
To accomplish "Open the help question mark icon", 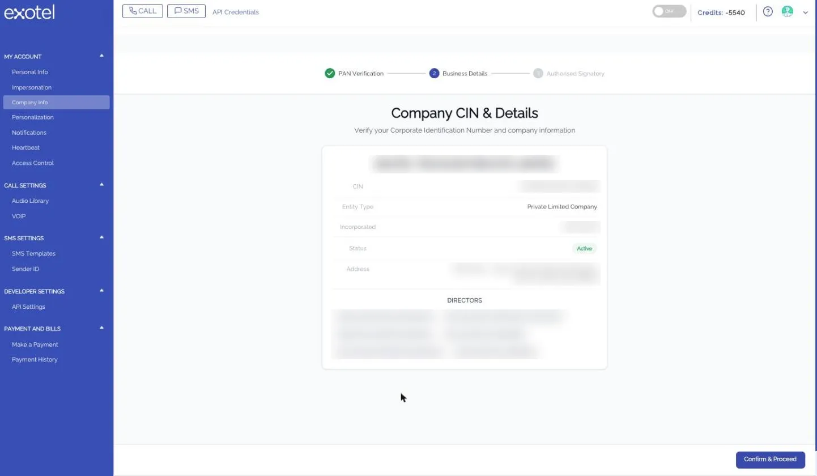I will pos(768,11).
